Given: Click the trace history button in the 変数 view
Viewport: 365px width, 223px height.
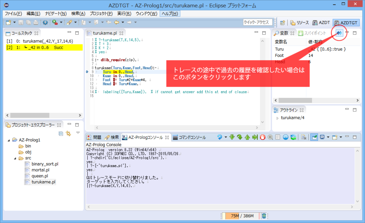Looking at the screenshot, I should coord(339,33).
